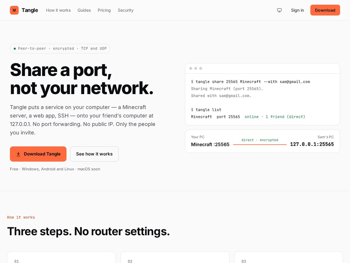Click the Sign in link
The width and height of the screenshot is (350, 263).
297,10
